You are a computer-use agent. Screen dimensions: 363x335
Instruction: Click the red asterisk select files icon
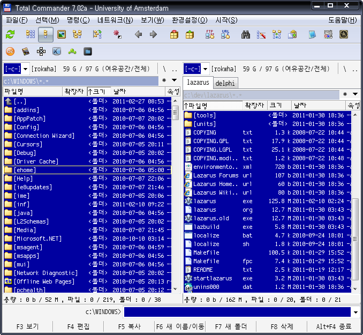tap(117, 34)
